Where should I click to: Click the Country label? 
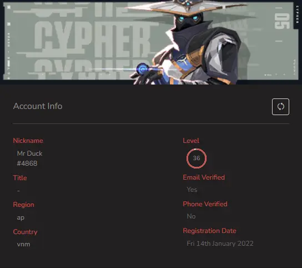coord(25,232)
